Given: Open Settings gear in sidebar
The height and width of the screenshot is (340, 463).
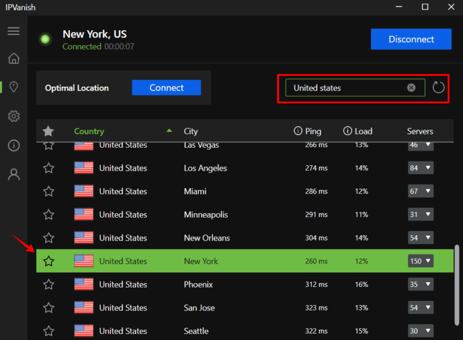Looking at the screenshot, I should [13, 116].
